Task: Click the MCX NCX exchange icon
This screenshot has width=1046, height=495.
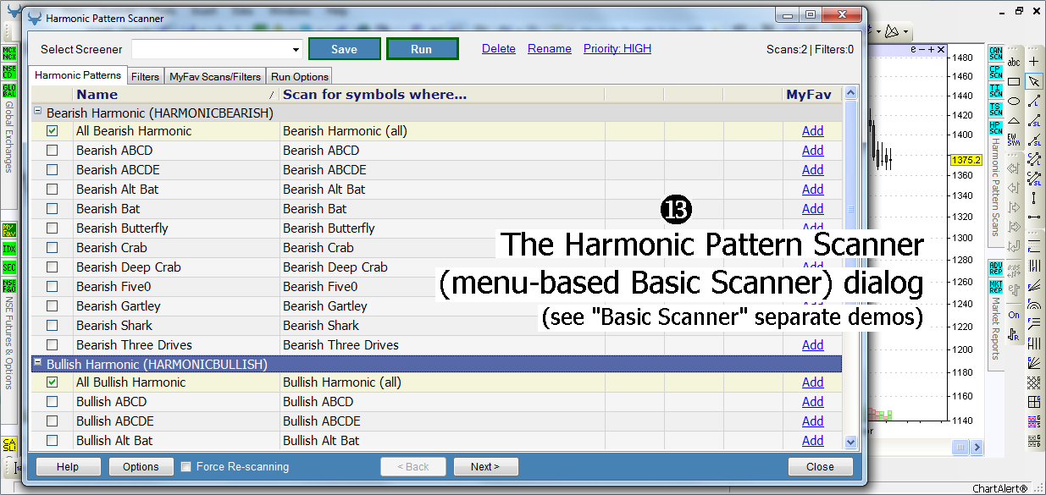Action: pyautogui.click(x=9, y=54)
